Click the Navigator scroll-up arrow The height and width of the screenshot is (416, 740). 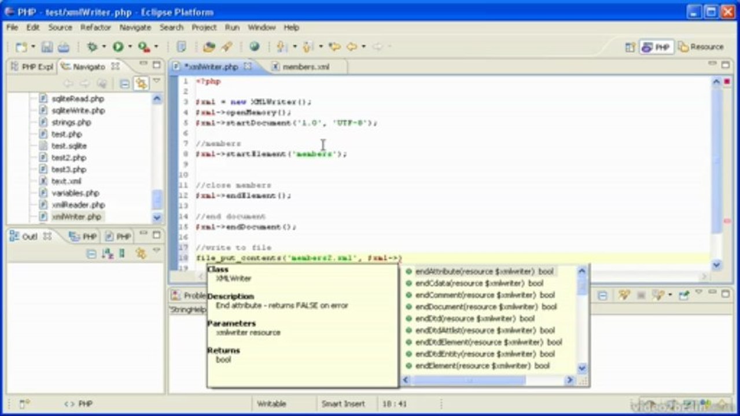pyautogui.click(x=157, y=99)
